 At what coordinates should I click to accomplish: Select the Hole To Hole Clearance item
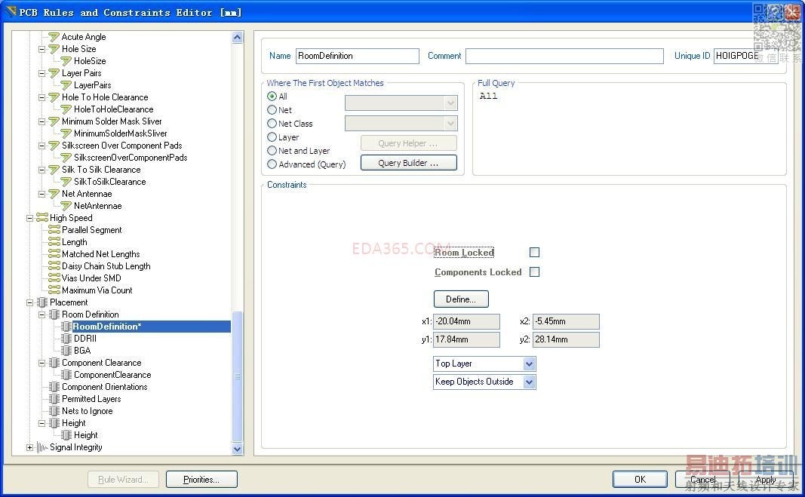click(105, 97)
